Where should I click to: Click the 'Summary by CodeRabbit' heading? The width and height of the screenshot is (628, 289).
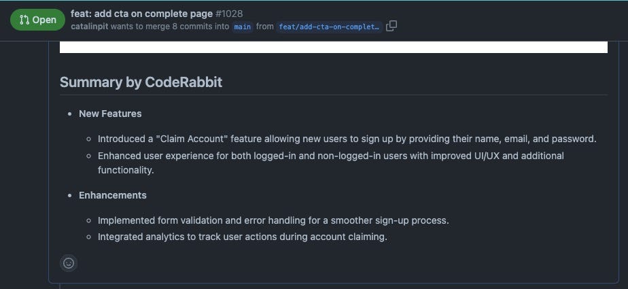[x=141, y=82]
